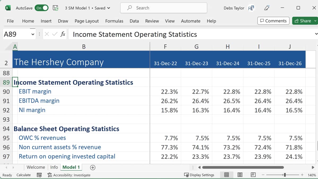Open Display Settings in status bar
This screenshot has height=179, width=318.
[x=199, y=175]
